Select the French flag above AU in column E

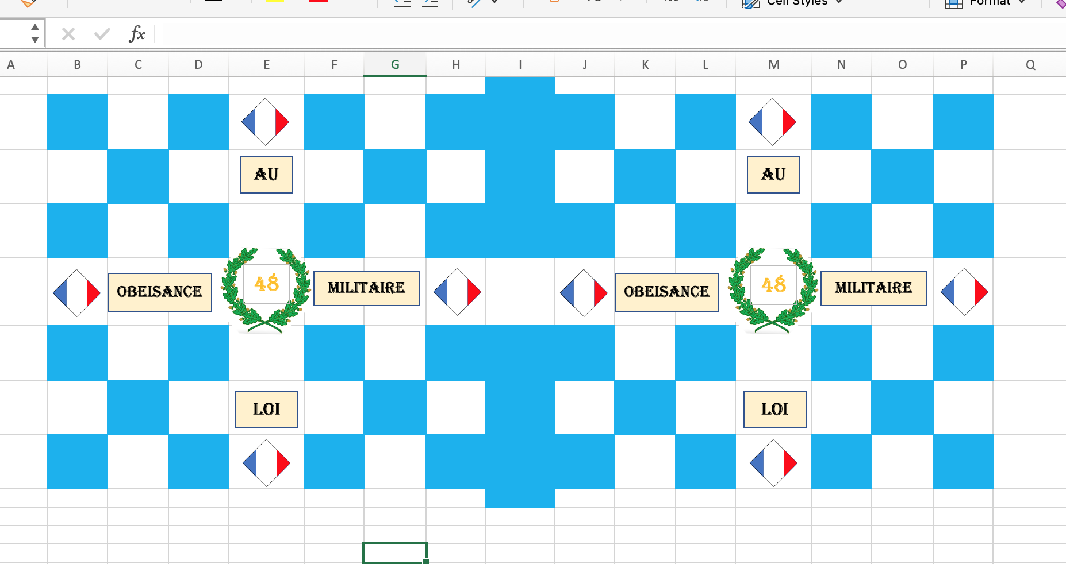click(266, 122)
